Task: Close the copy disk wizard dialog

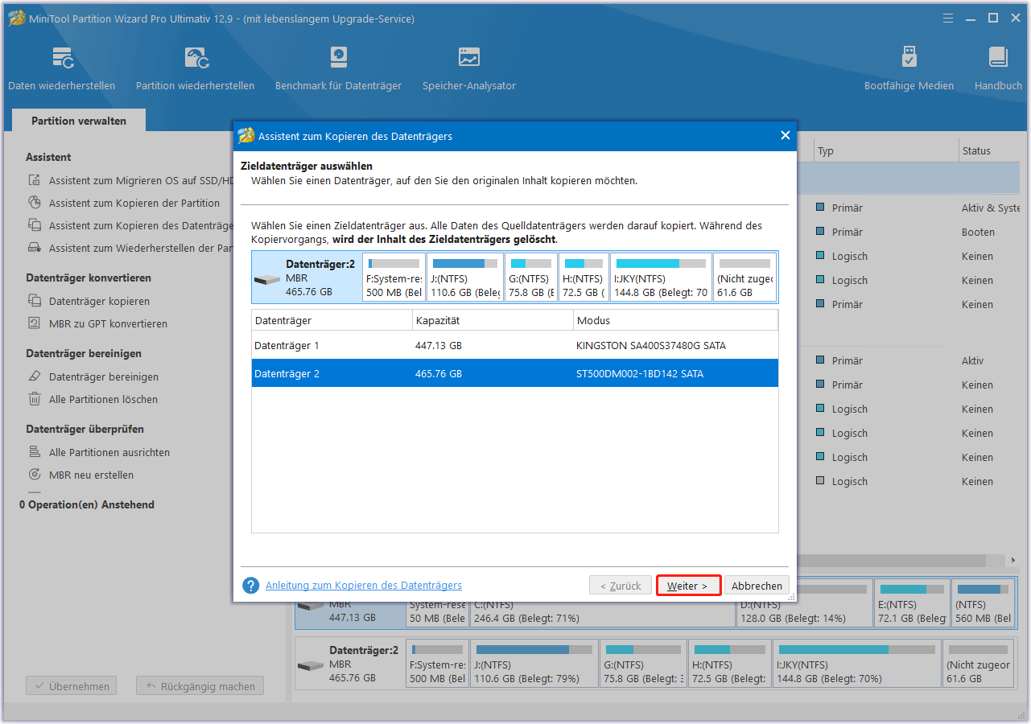Action: point(786,136)
